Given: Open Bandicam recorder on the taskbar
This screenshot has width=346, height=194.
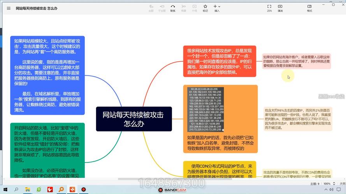Looking at the screenshot, I should coord(84,189).
